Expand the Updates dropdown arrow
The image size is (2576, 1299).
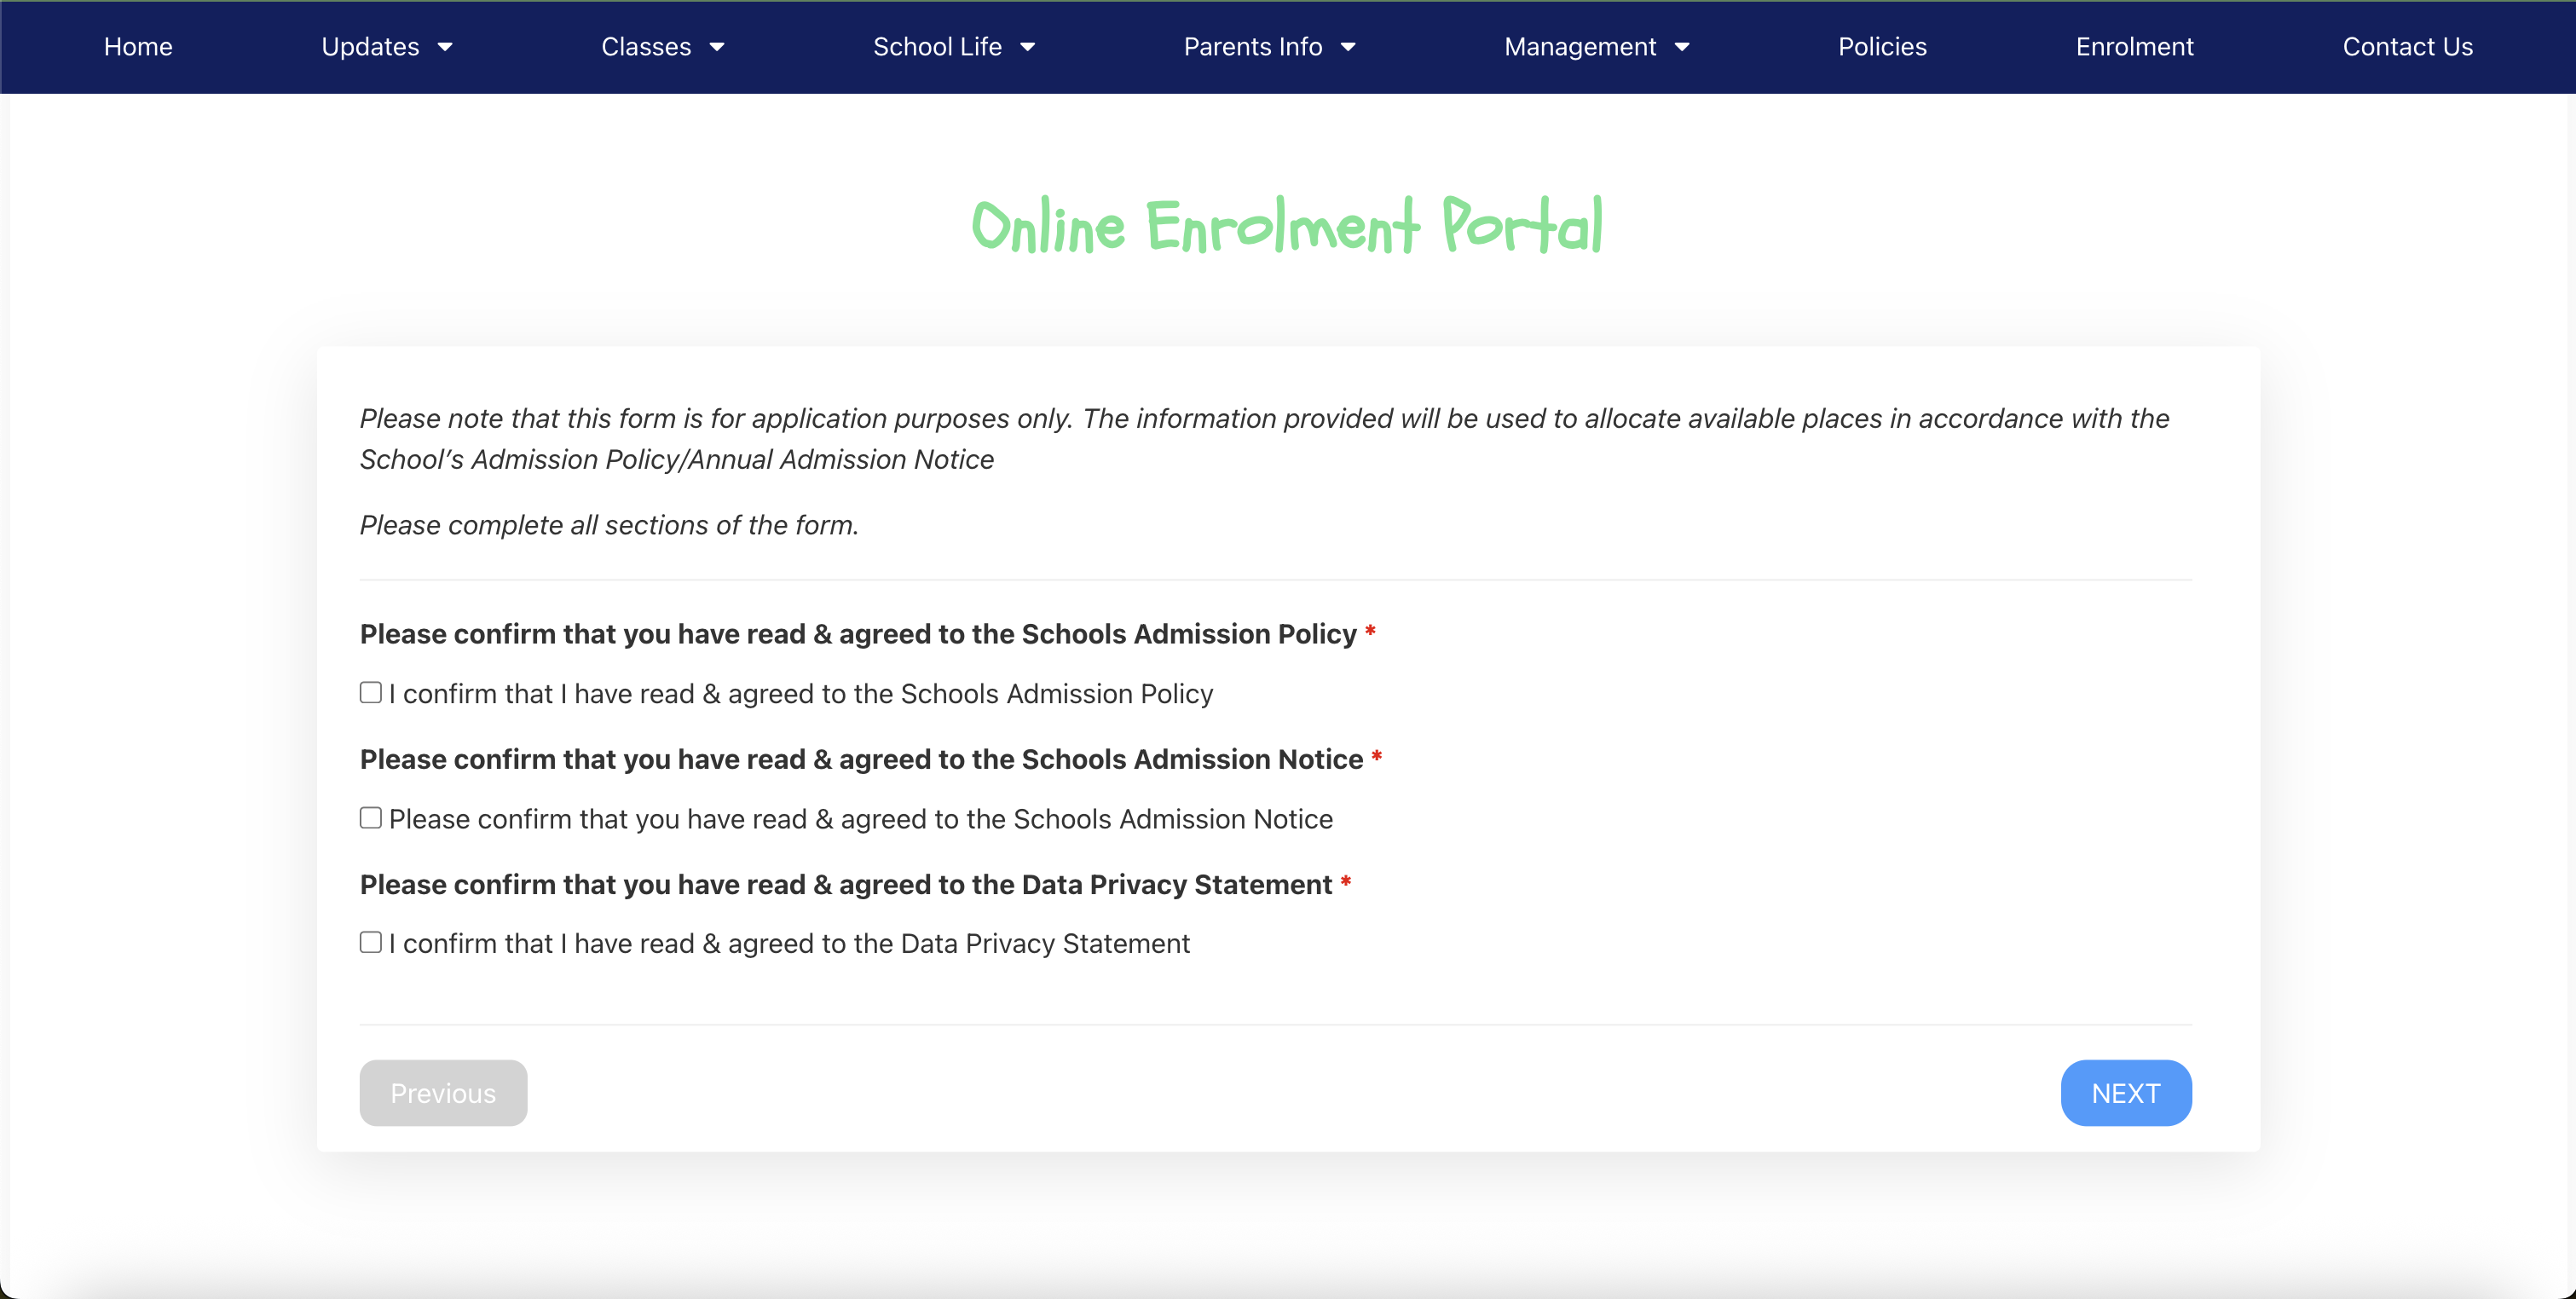tap(445, 47)
